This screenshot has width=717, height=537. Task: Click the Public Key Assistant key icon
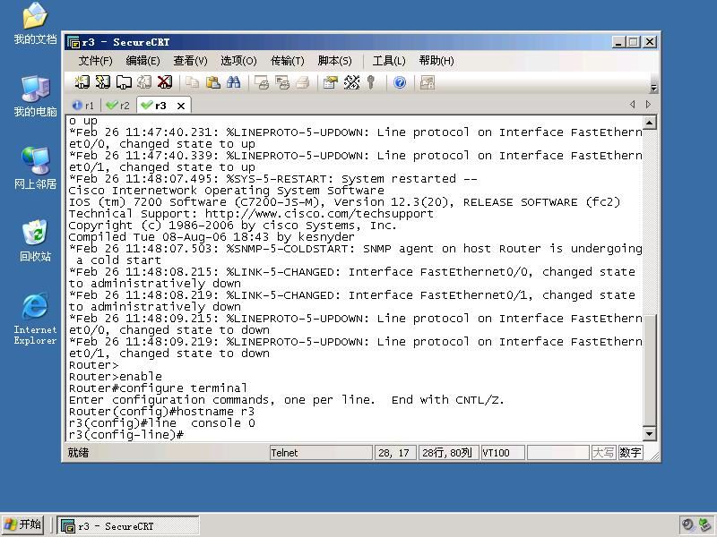click(x=371, y=82)
